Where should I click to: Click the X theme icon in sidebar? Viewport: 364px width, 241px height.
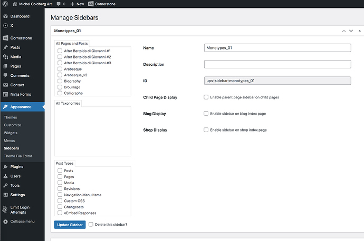click(6, 26)
